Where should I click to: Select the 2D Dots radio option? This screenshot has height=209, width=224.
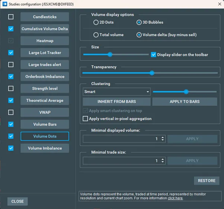pyautogui.click(x=96, y=22)
